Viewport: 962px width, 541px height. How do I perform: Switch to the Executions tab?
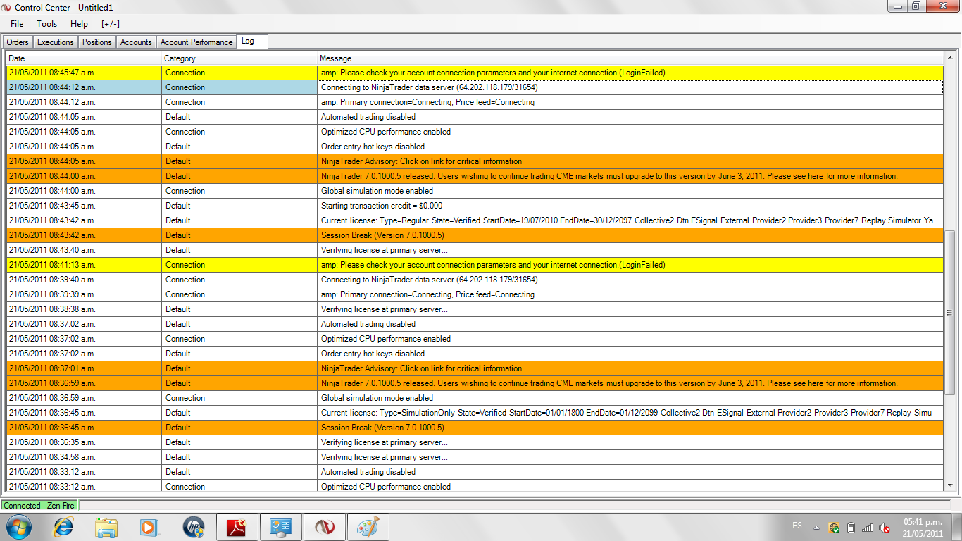click(x=56, y=42)
